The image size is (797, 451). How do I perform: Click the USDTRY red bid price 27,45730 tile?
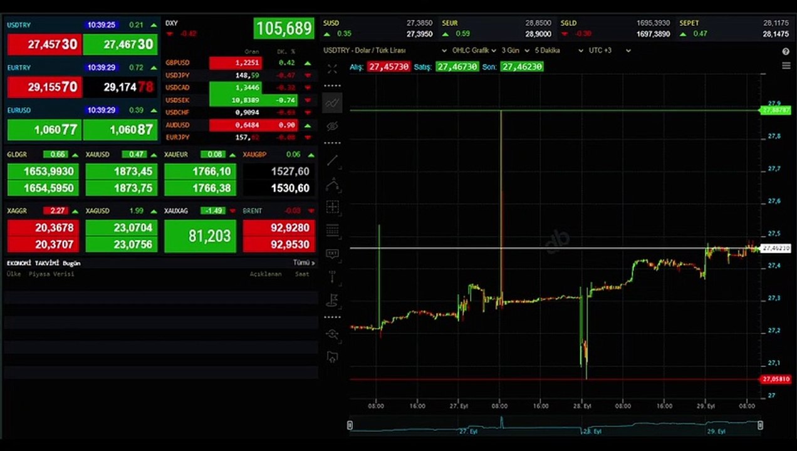pos(44,44)
